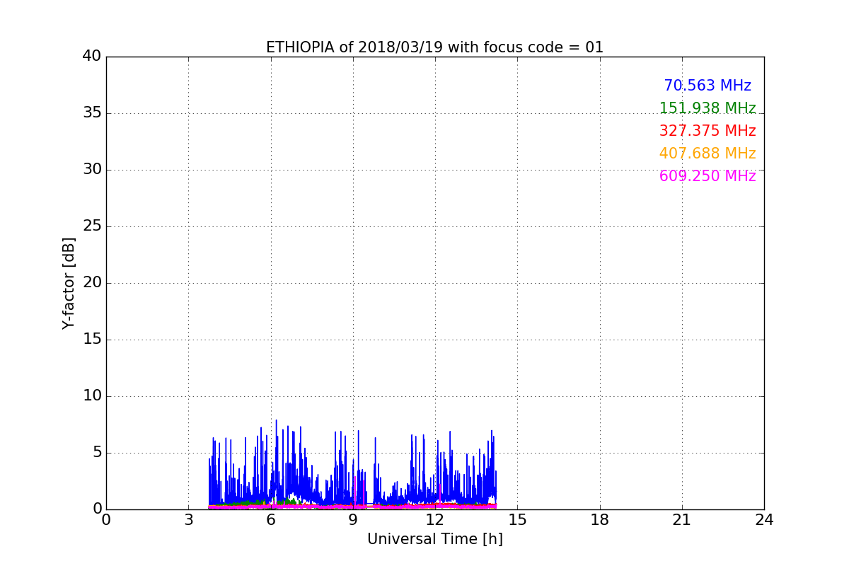
Task: Select the 70.563 MHz legend label
Action: tap(707, 86)
